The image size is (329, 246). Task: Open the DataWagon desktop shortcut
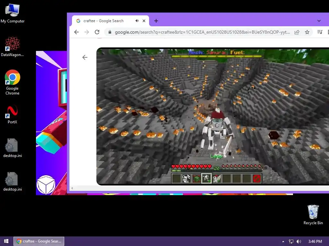(13, 46)
